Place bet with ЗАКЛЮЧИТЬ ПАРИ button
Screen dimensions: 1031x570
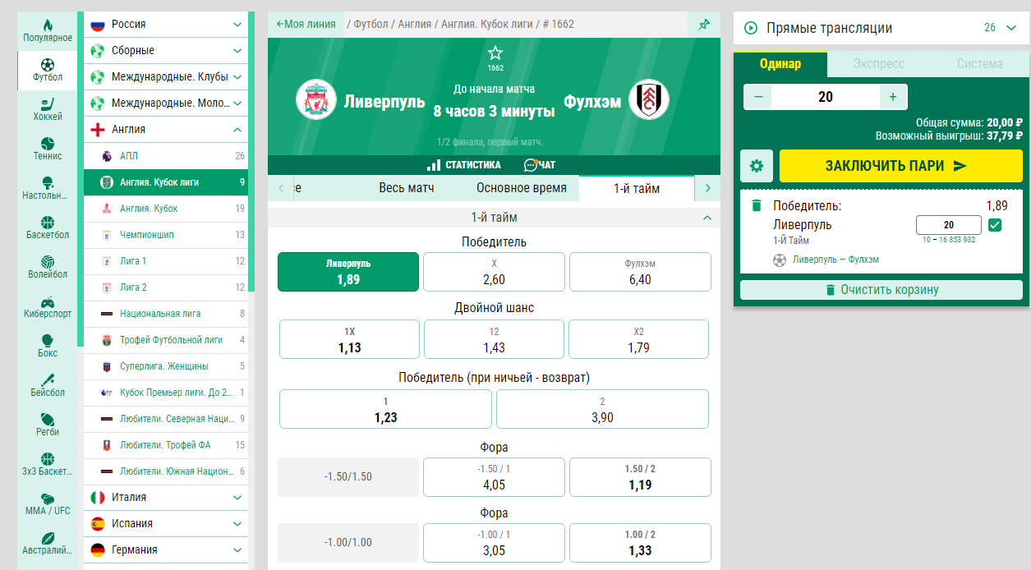coord(901,166)
